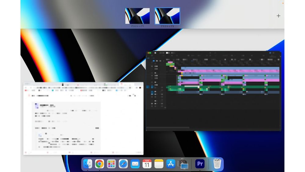
Task: Open Finder from the Dock
Action: pos(88,164)
